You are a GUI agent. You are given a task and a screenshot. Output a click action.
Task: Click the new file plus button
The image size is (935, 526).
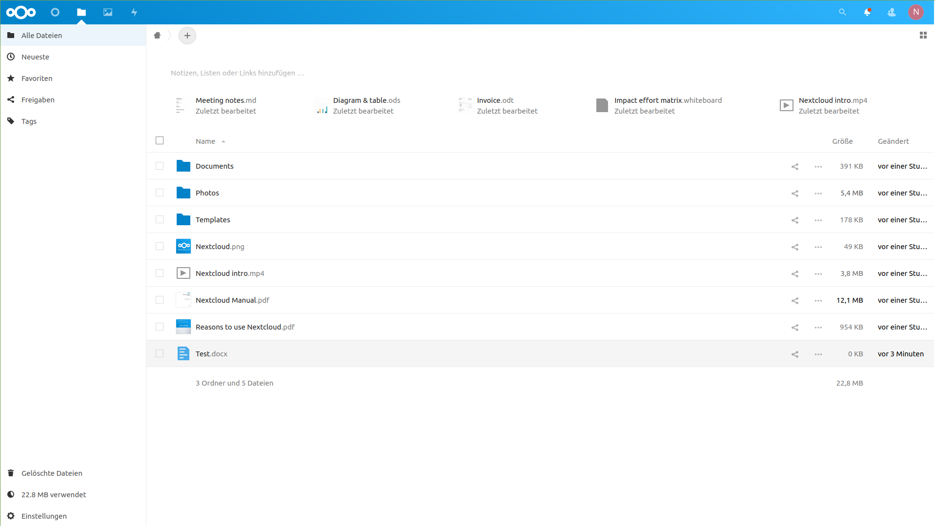(x=187, y=36)
